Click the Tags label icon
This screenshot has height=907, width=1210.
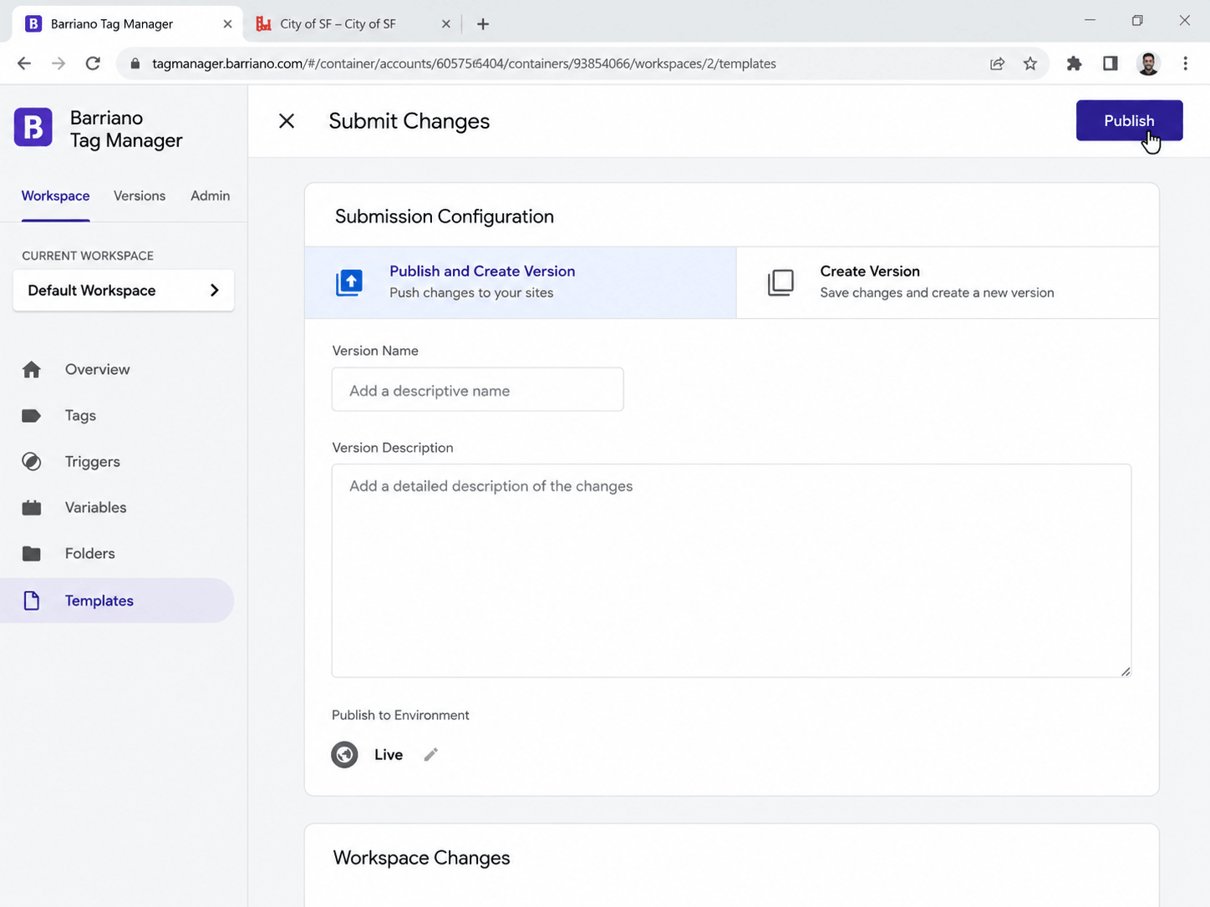tap(32, 415)
